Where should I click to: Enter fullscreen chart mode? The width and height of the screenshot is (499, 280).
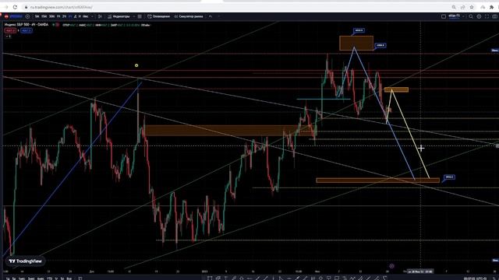(487, 16)
